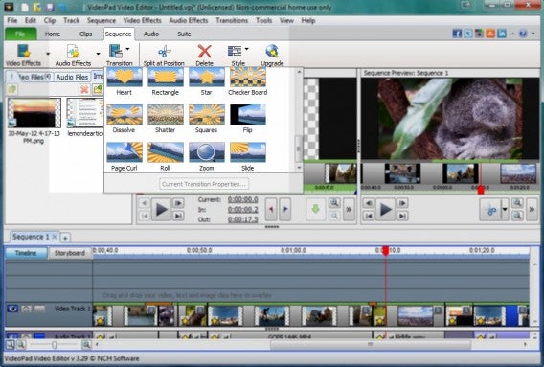Choose the Slide transition

248,156
